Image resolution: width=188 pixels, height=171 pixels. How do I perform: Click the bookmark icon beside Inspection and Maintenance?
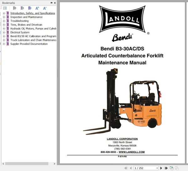8,17
